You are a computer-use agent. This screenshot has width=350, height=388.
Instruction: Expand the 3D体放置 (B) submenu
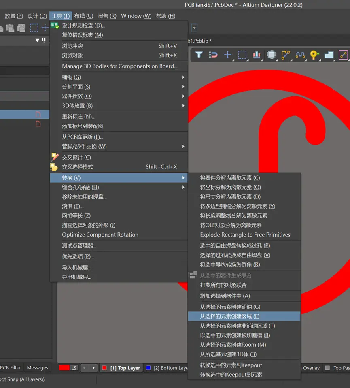tap(183, 106)
